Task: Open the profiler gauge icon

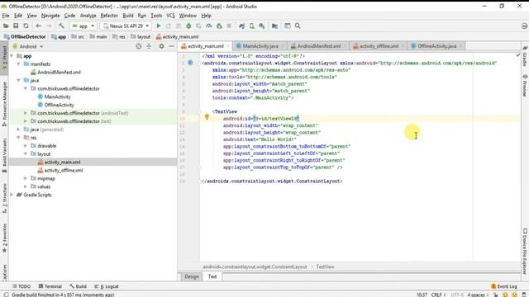Action: 209,26
